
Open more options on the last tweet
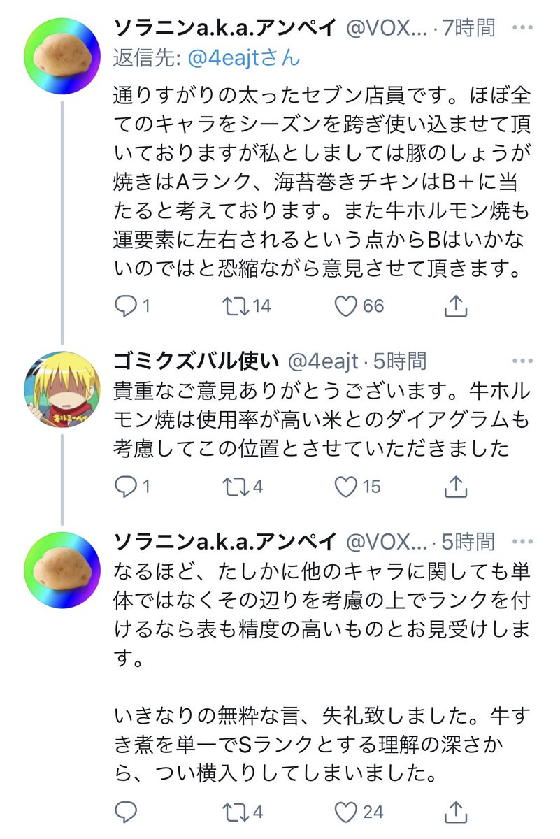[522, 541]
